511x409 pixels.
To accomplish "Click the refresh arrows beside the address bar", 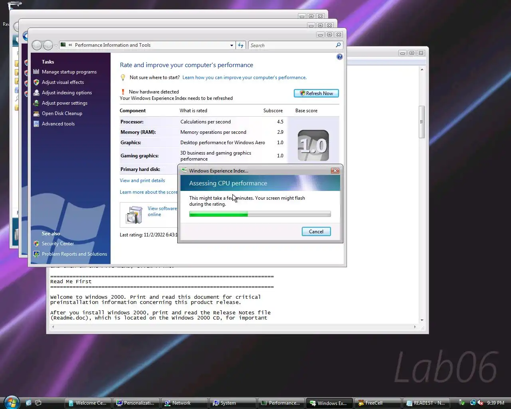I will click(241, 45).
